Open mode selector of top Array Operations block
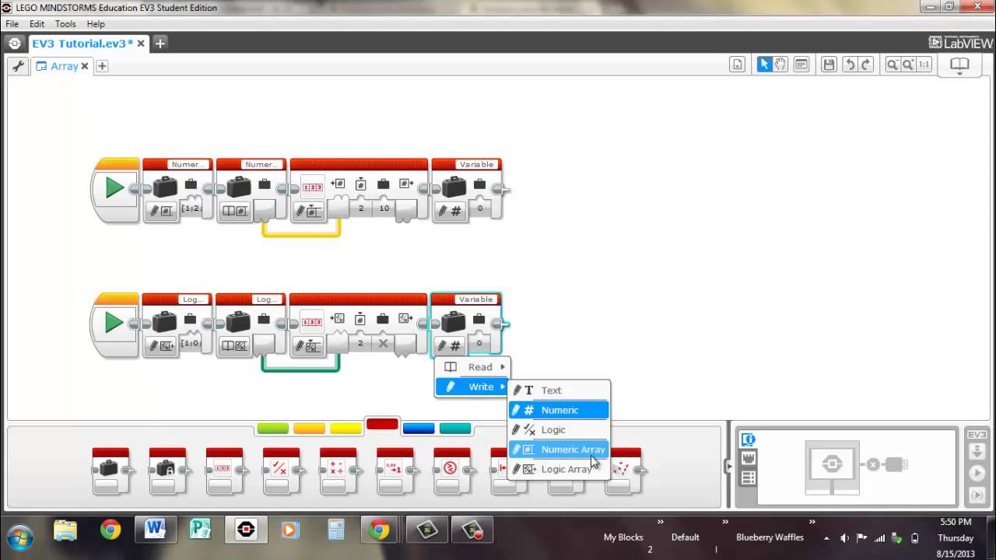Image resolution: width=996 pixels, height=560 pixels. 308,211
